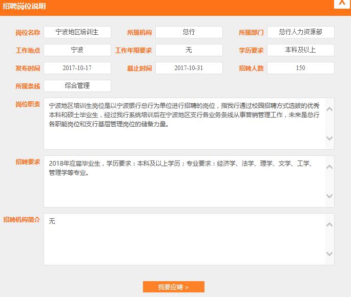
Task: Click the 学历要求 field showing 本科及以上
Action: point(300,50)
